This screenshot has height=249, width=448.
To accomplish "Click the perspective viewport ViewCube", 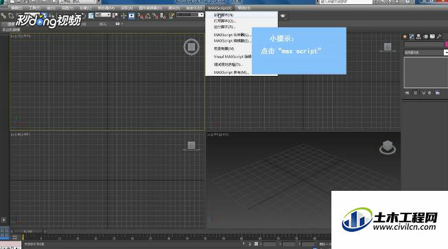I will 388,147.
